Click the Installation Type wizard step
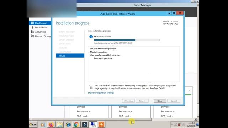228x128 pixels. [66, 36]
